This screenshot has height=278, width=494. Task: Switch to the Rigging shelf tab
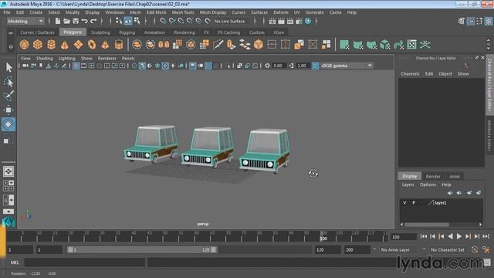tap(127, 32)
